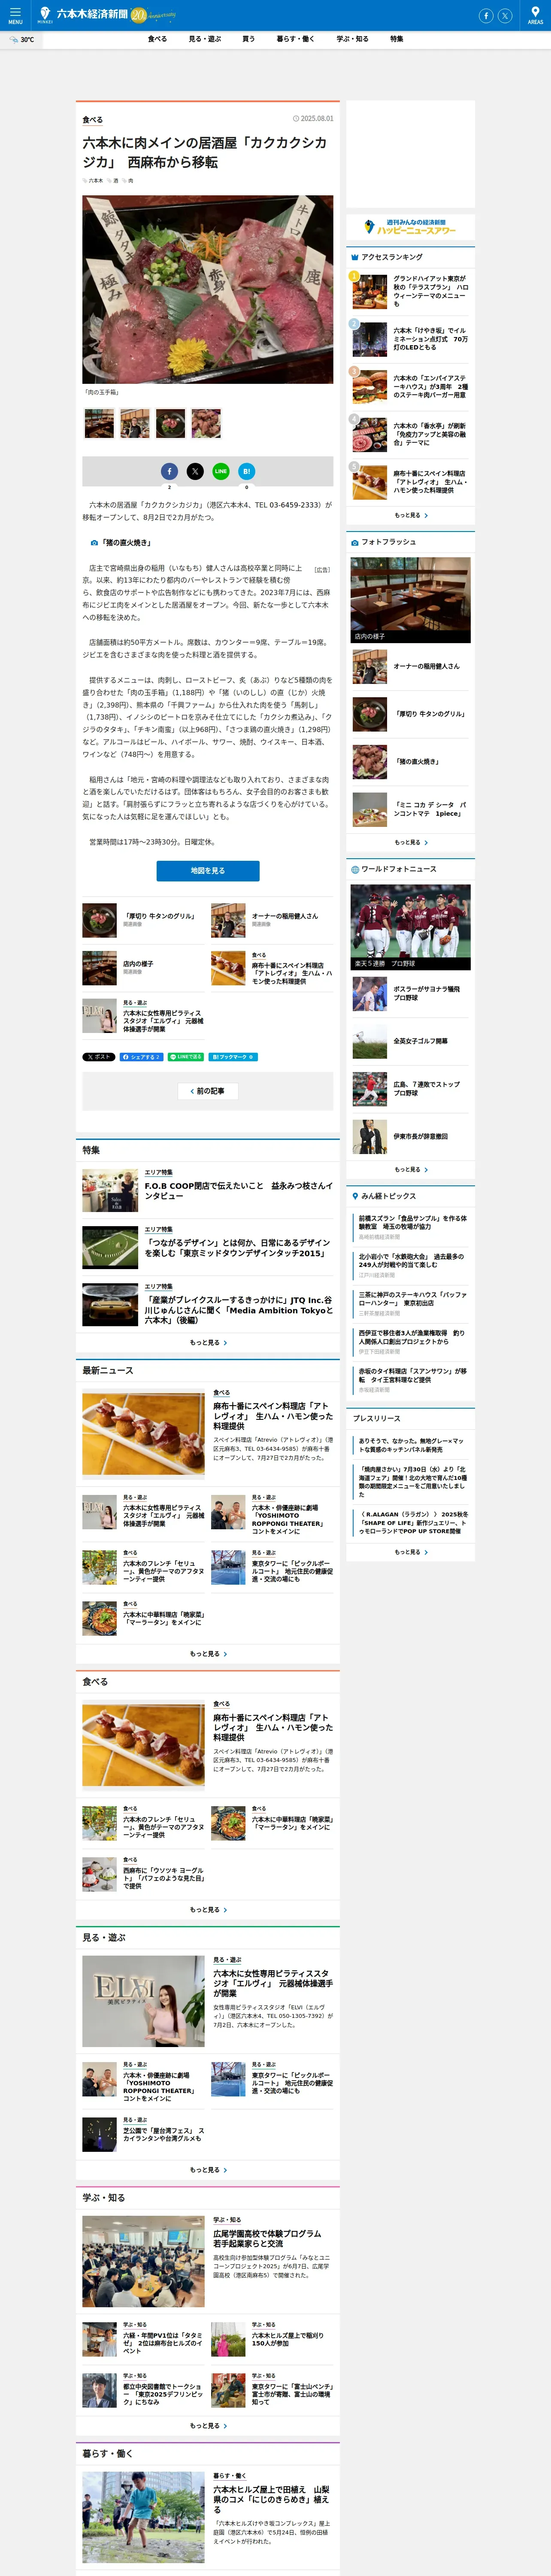Open the small thumbnail showing the owner
The height and width of the screenshot is (2576, 551).
(135, 423)
